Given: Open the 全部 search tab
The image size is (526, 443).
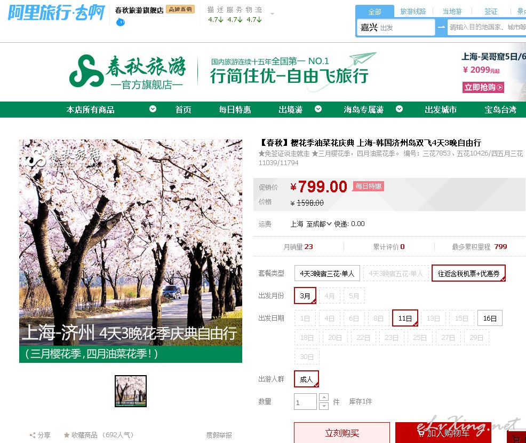Looking at the screenshot, I should click(374, 11).
